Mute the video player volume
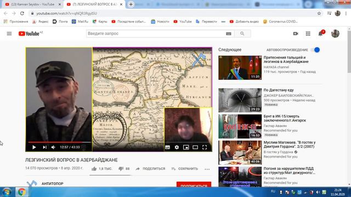Screen dimensions: 351x197 pos(53,147)
